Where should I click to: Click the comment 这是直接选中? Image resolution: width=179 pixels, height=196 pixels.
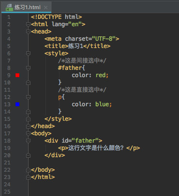pyautogui.click(x=82, y=90)
